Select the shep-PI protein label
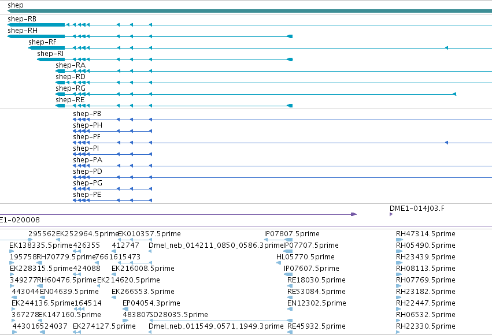The width and height of the screenshot is (492, 335). pos(86,149)
